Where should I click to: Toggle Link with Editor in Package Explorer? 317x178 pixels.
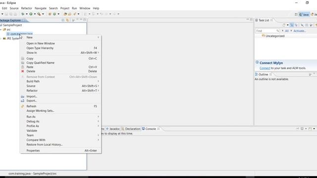pyautogui.click(x=67, y=20)
